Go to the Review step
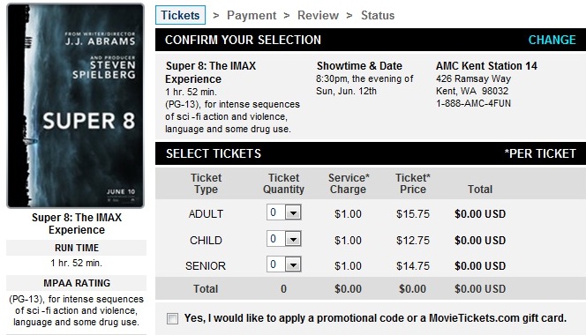The image size is (586, 335). click(x=318, y=15)
